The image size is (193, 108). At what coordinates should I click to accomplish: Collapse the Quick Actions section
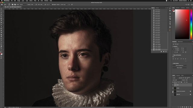(172, 63)
